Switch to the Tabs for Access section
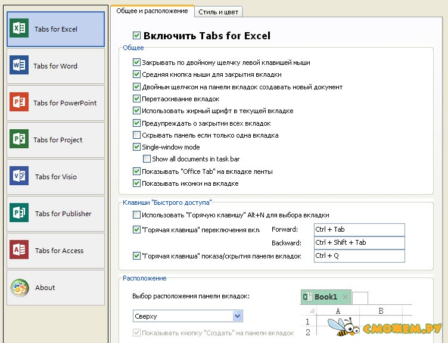 click(56, 251)
